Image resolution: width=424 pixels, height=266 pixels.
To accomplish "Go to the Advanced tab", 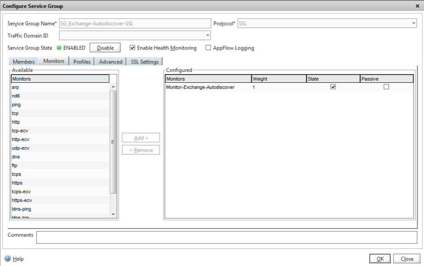I will click(x=110, y=62).
